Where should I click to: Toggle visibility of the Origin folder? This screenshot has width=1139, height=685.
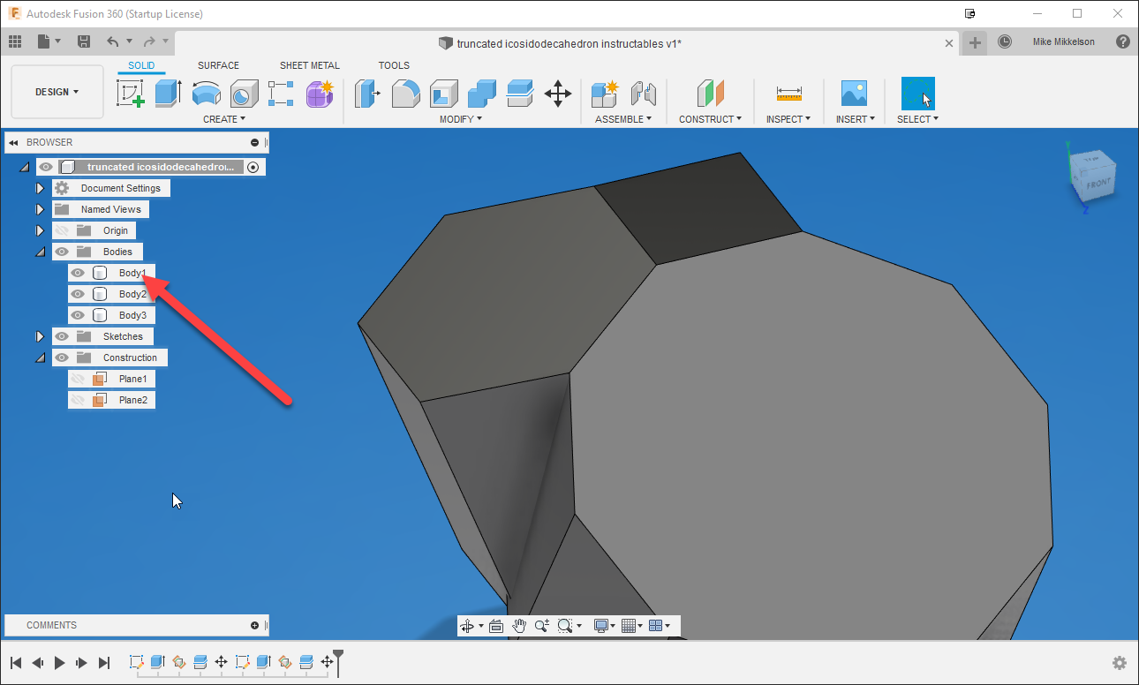click(61, 230)
